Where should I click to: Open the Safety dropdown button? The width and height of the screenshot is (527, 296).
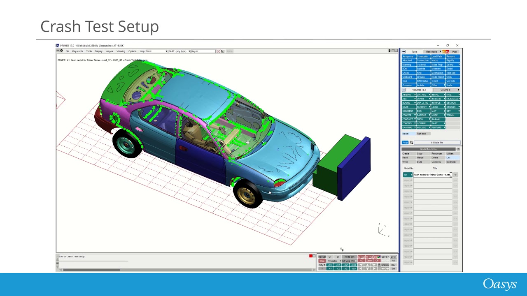(x=453, y=65)
